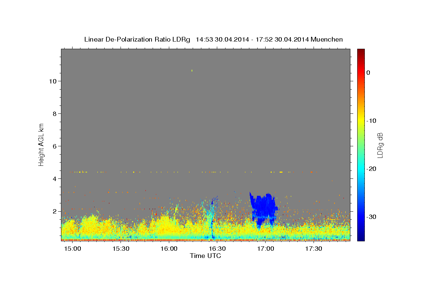Viewport: 433px width, 289px height.
Task: Click the 17:30 time tick label
Action: pos(314,249)
